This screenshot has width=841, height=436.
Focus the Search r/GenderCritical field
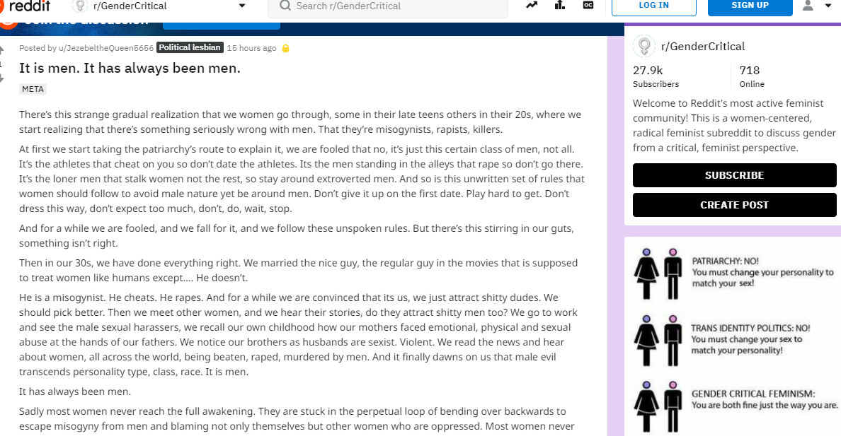[x=388, y=6]
